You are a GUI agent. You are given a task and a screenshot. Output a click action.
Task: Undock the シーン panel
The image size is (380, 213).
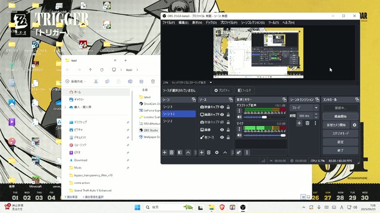pyautogui.click(x=194, y=99)
